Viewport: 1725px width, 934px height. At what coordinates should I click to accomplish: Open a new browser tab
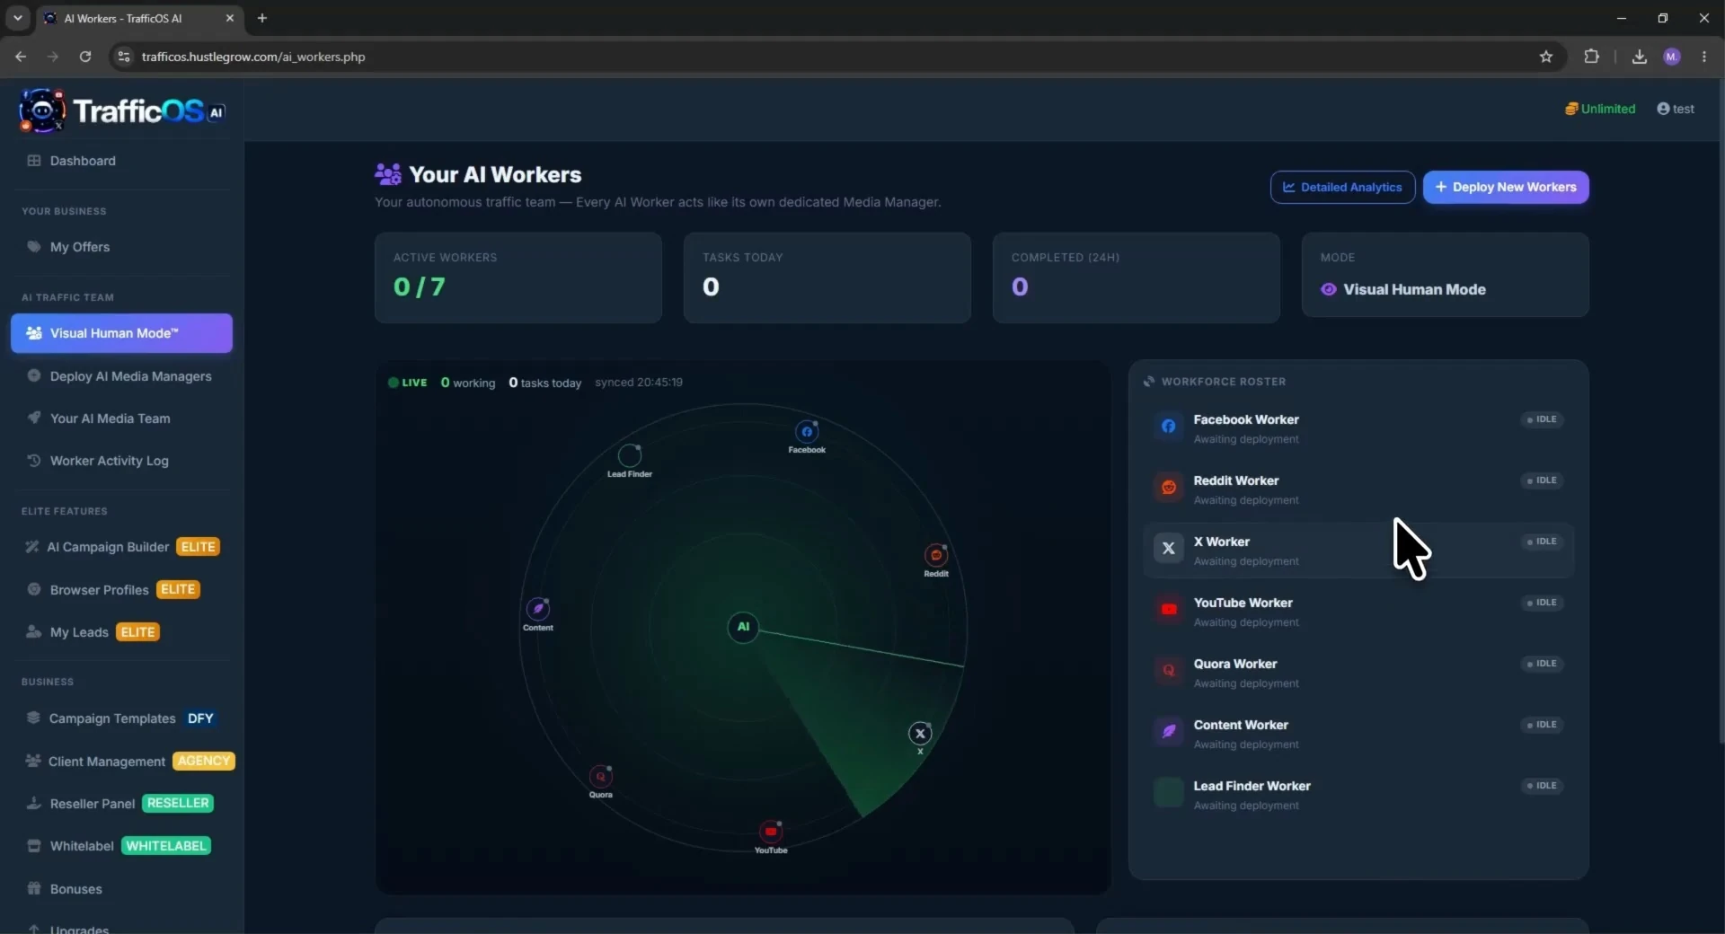point(262,18)
